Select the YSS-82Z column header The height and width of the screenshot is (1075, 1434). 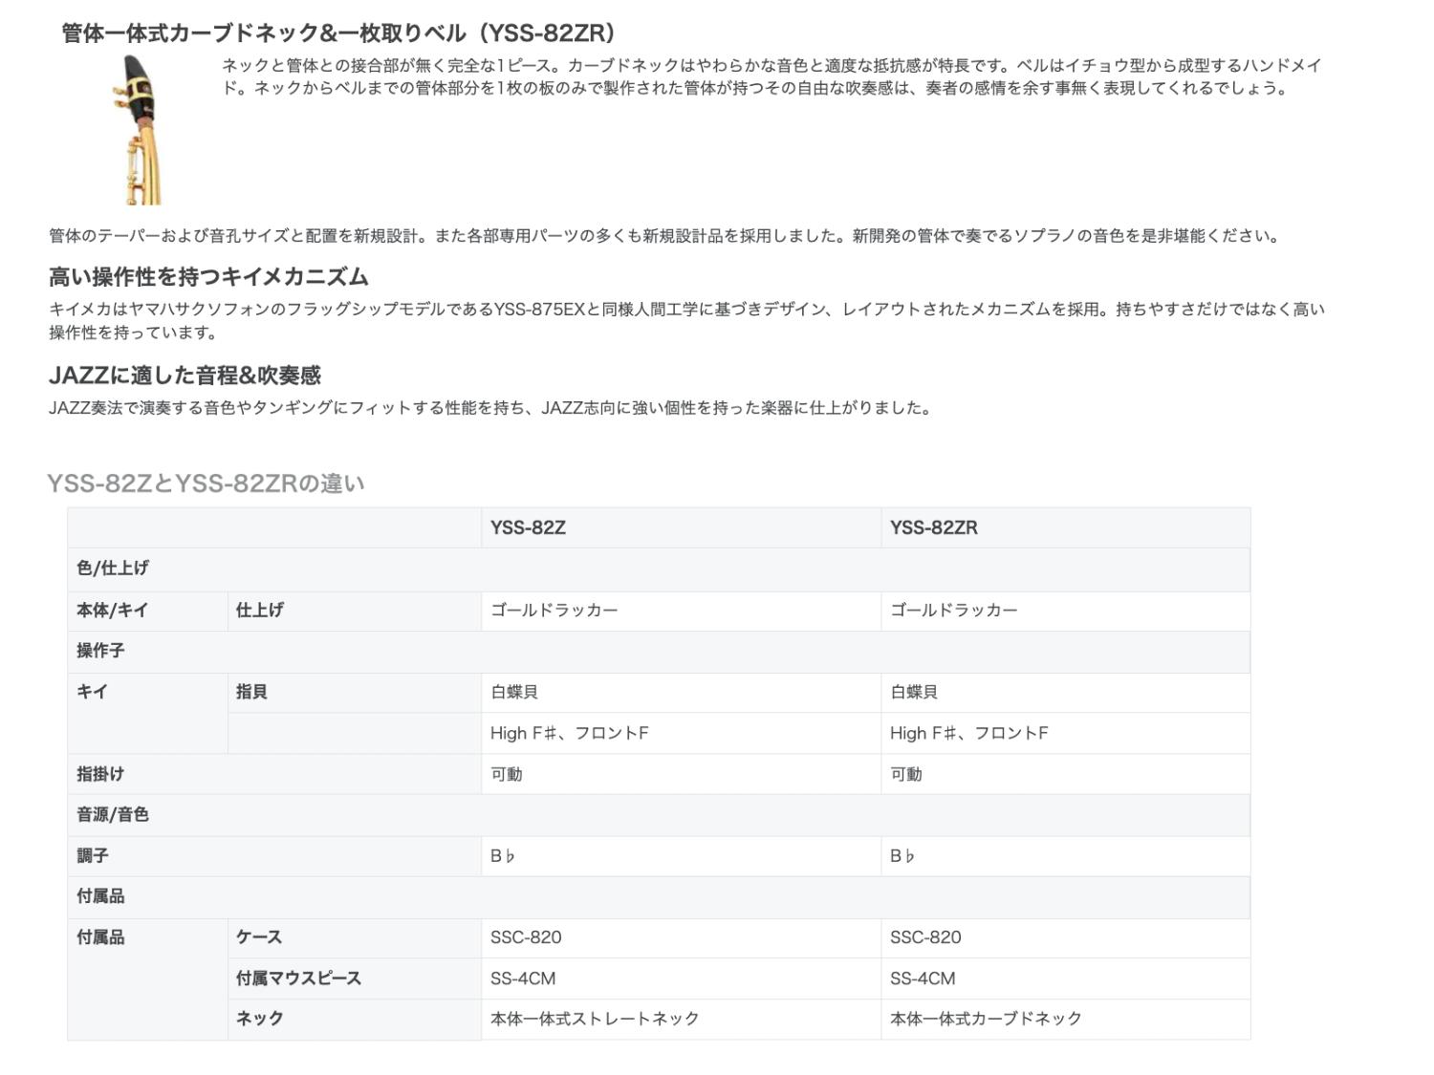[x=528, y=527]
